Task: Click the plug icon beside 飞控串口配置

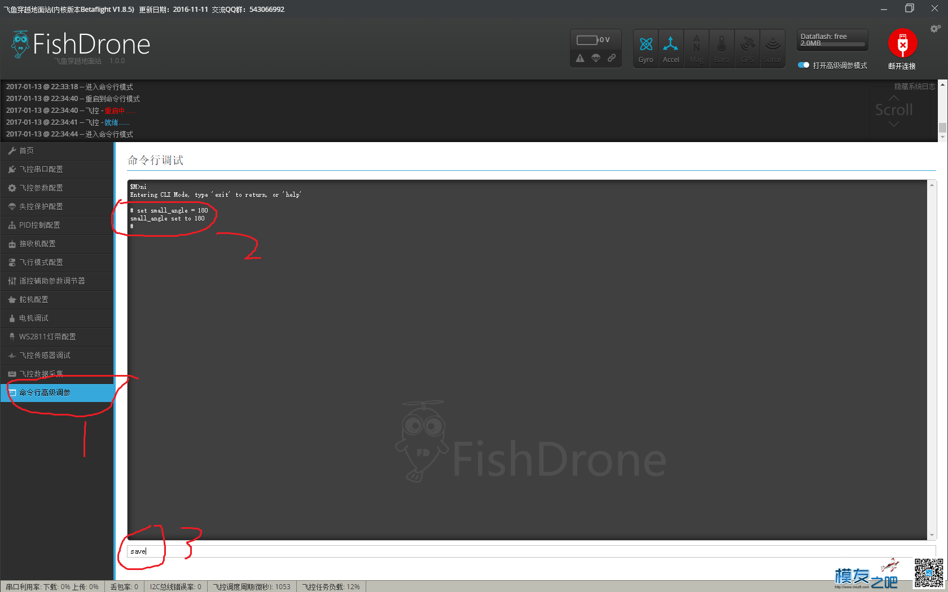Action: (12, 169)
